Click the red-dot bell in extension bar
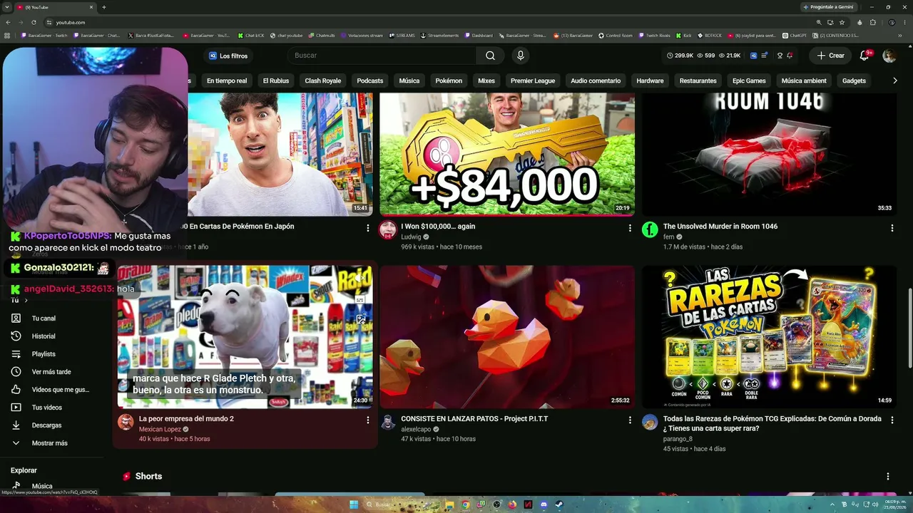 (790, 56)
